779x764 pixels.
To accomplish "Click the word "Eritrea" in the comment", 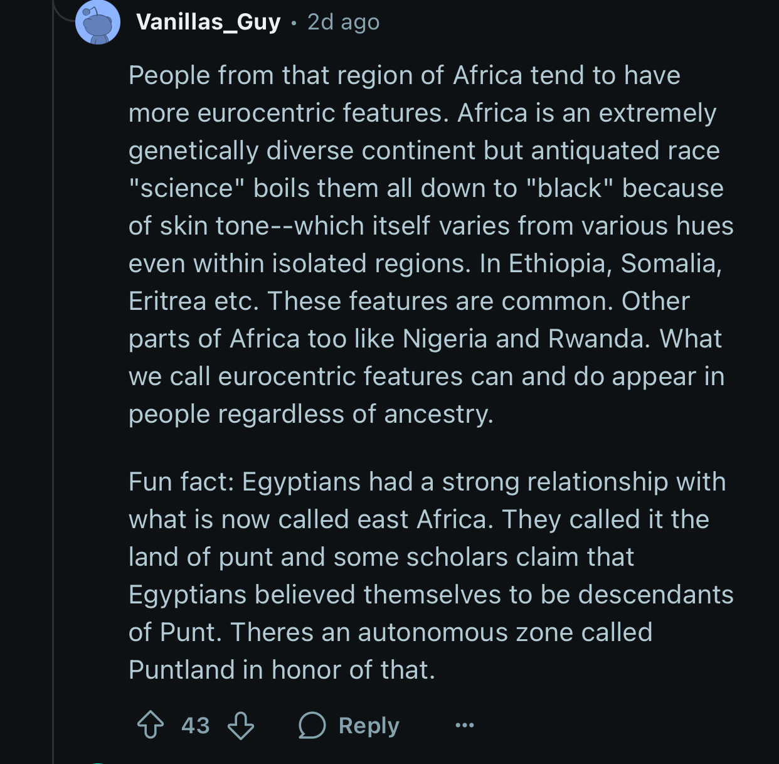I will click(x=167, y=301).
